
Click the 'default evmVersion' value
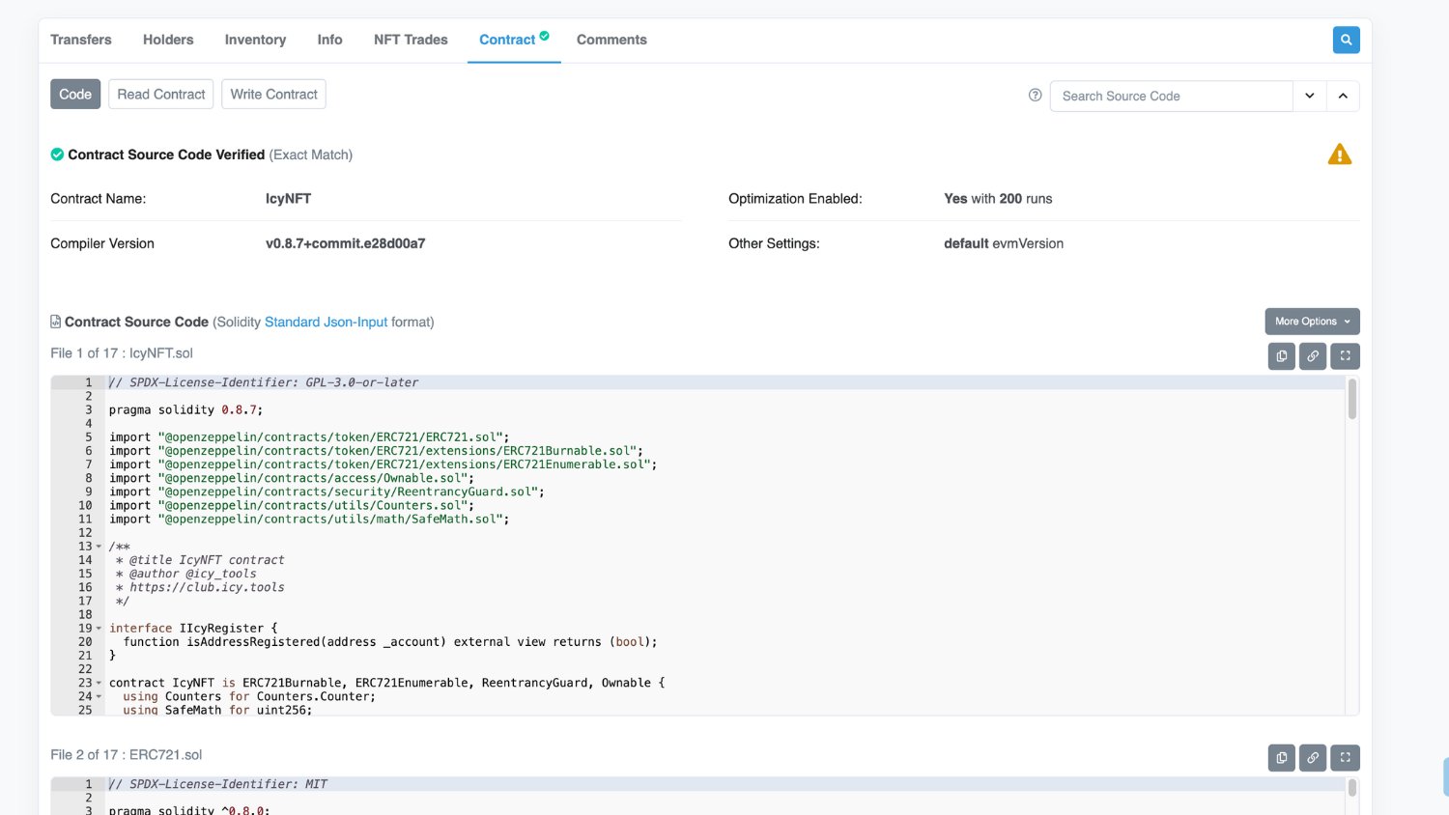1004,243
